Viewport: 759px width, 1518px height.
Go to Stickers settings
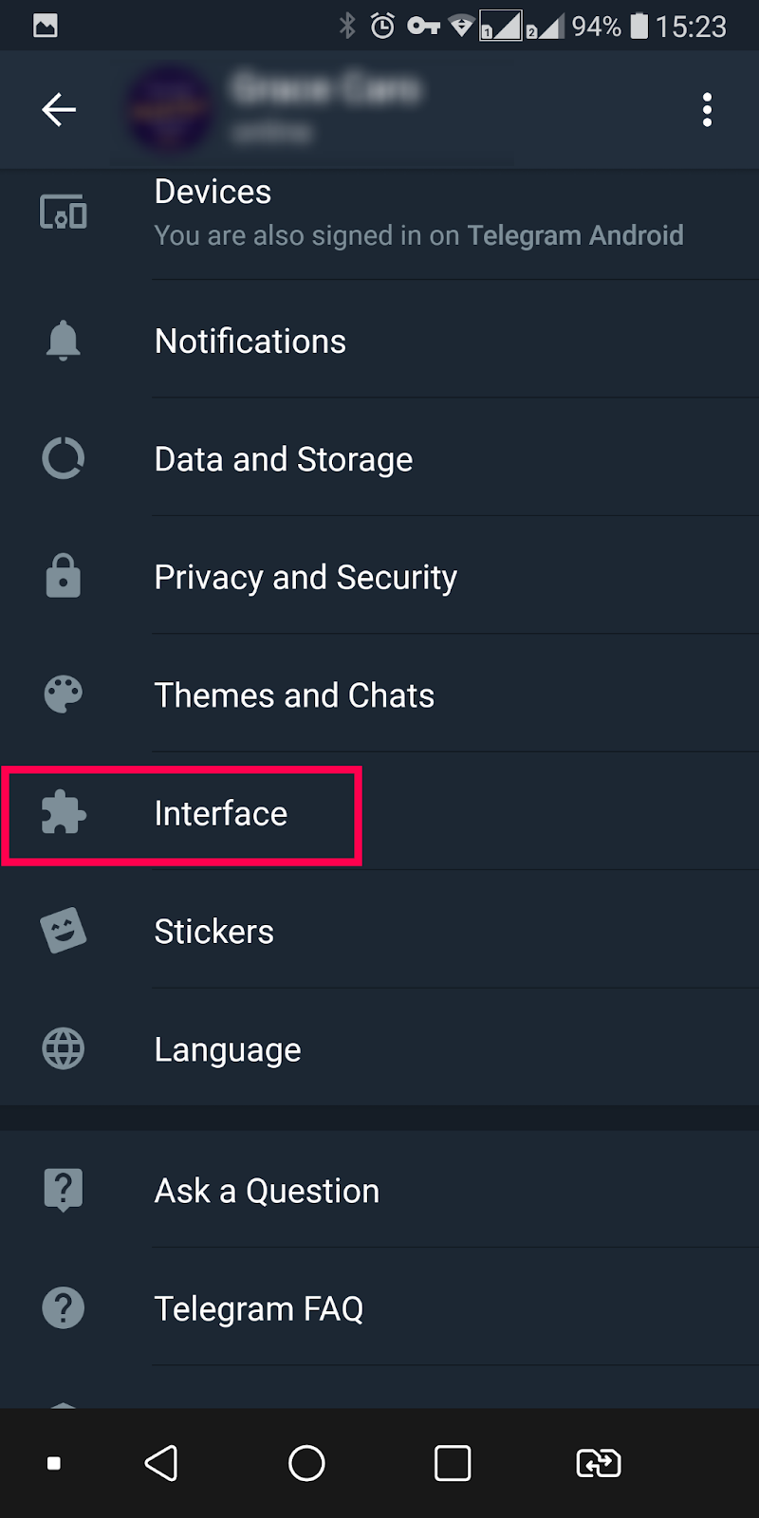pyautogui.click(x=214, y=932)
